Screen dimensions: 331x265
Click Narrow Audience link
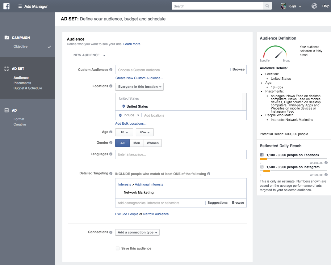[x=156, y=214]
